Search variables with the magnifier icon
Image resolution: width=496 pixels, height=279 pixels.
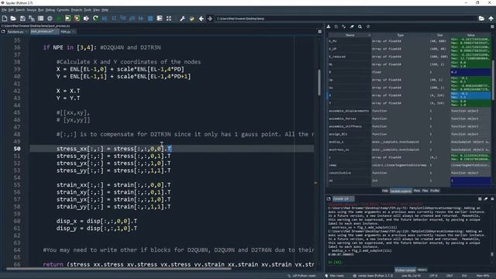click(360, 27)
